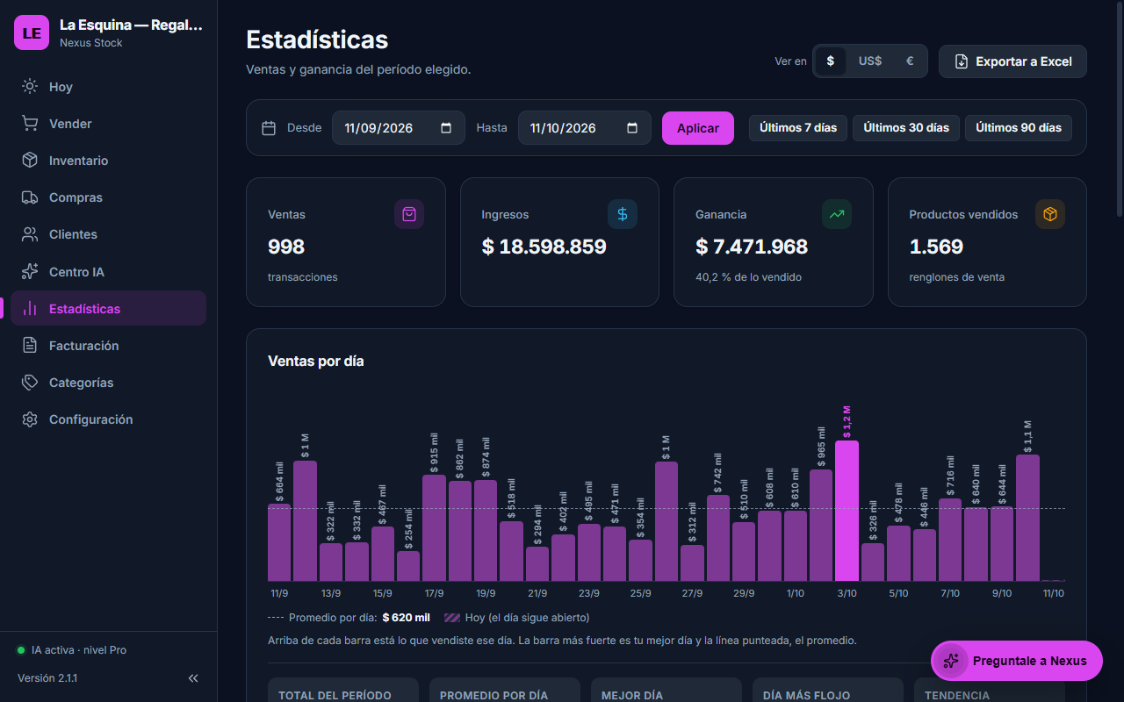Viewport: 1124px width, 702px height.
Task: Apply the date range with Aplicar
Action: 698,128
